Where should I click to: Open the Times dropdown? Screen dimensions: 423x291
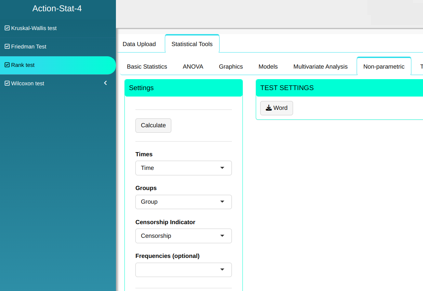click(183, 168)
